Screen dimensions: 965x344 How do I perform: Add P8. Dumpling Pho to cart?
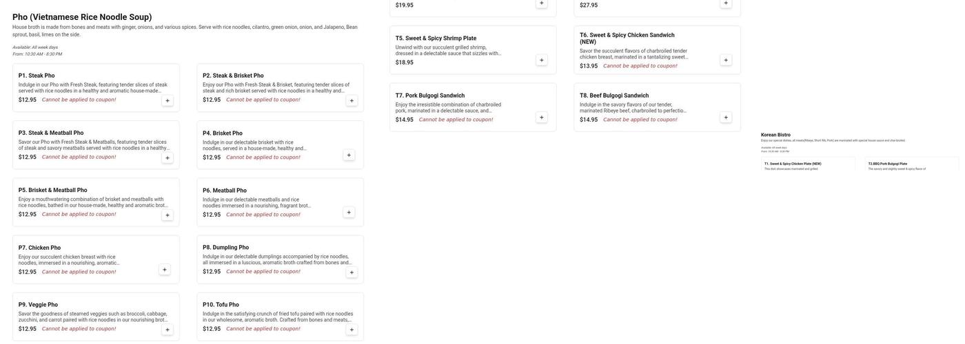pyautogui.click(x=352, y=272)
